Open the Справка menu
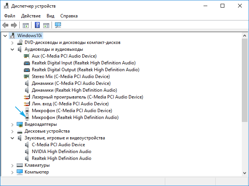249x186 pixels. click(69, 16)
